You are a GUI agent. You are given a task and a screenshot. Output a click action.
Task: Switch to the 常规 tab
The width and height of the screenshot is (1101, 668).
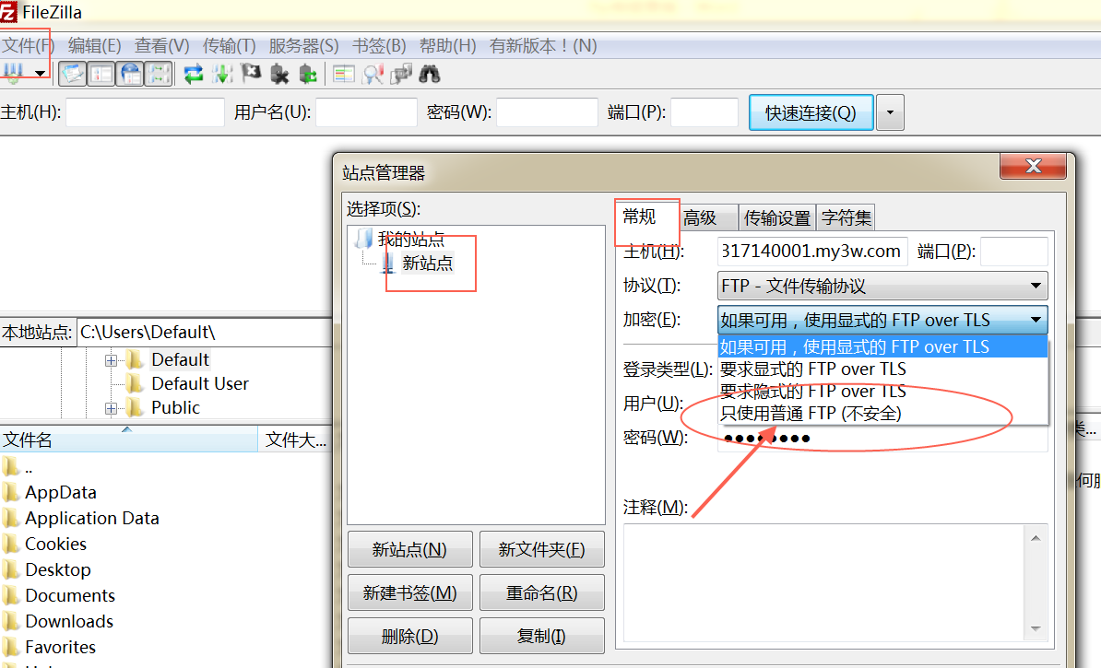pyautogui.click(x=640, y=217)
